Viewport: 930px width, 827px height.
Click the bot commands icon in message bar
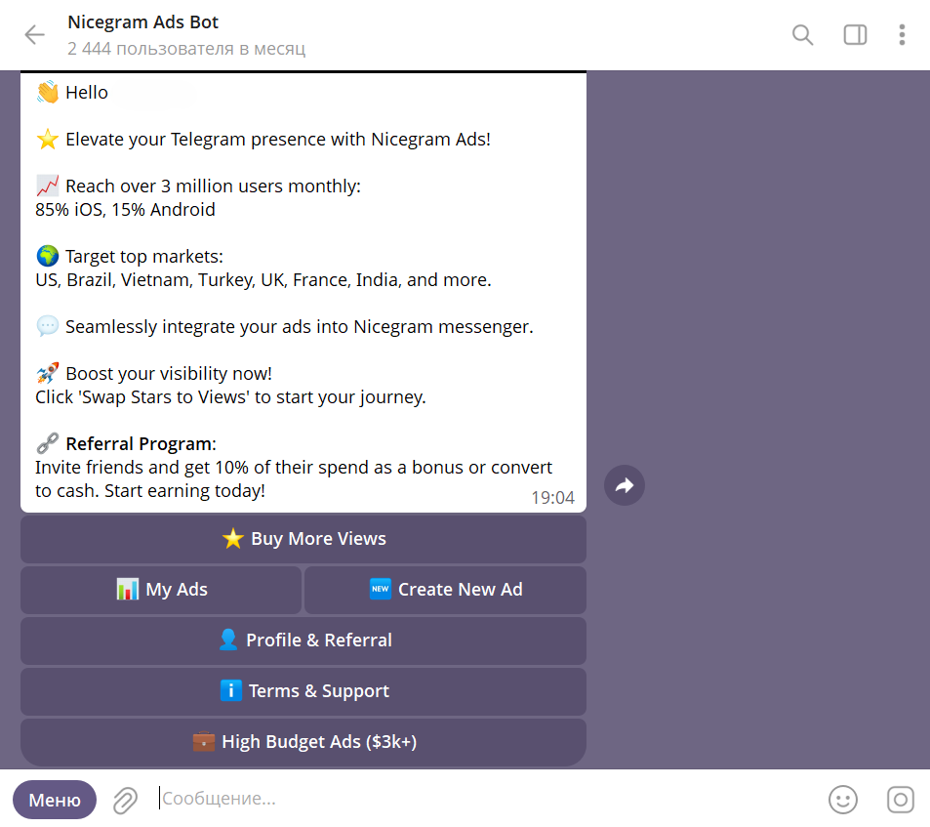[901, 800]
